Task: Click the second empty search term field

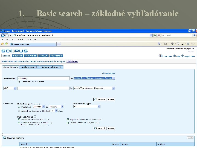Action: [x=43, y=88]
